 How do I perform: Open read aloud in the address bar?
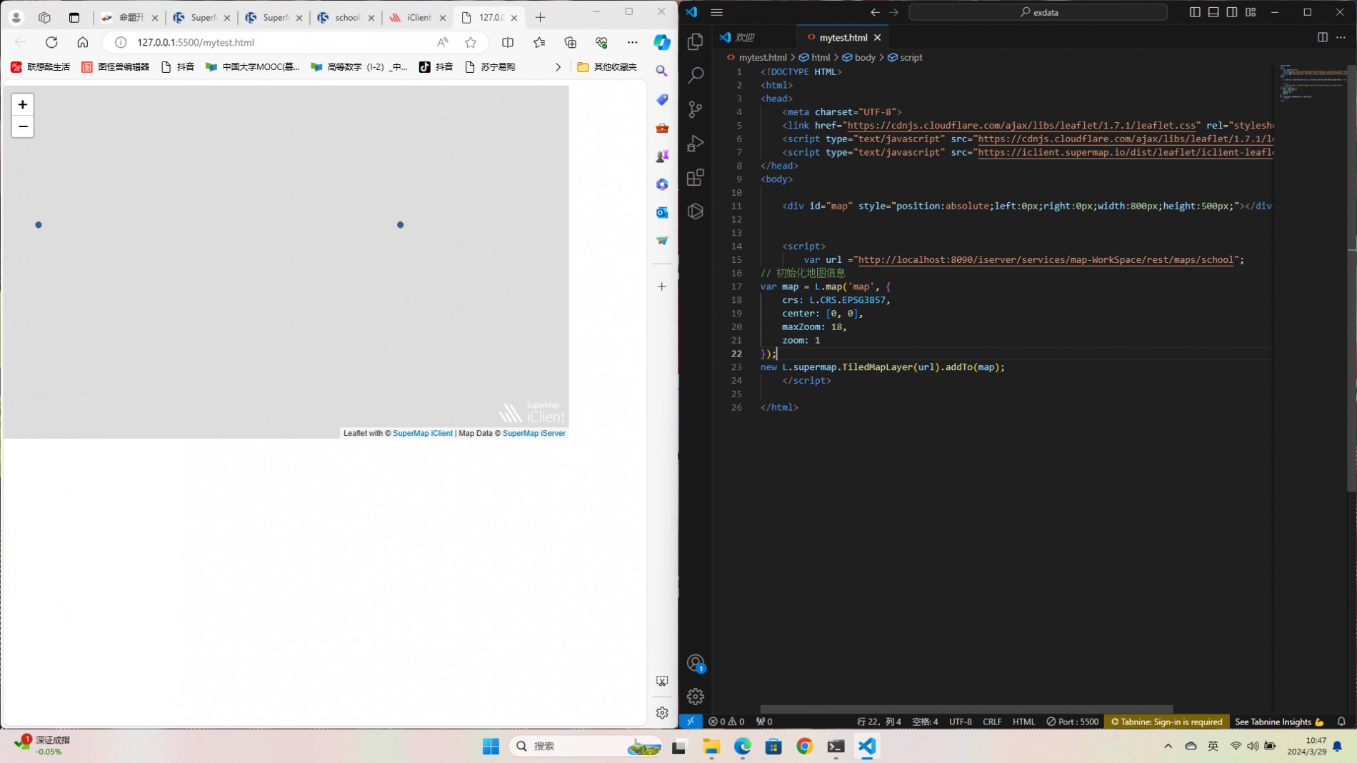pos(443,42)
